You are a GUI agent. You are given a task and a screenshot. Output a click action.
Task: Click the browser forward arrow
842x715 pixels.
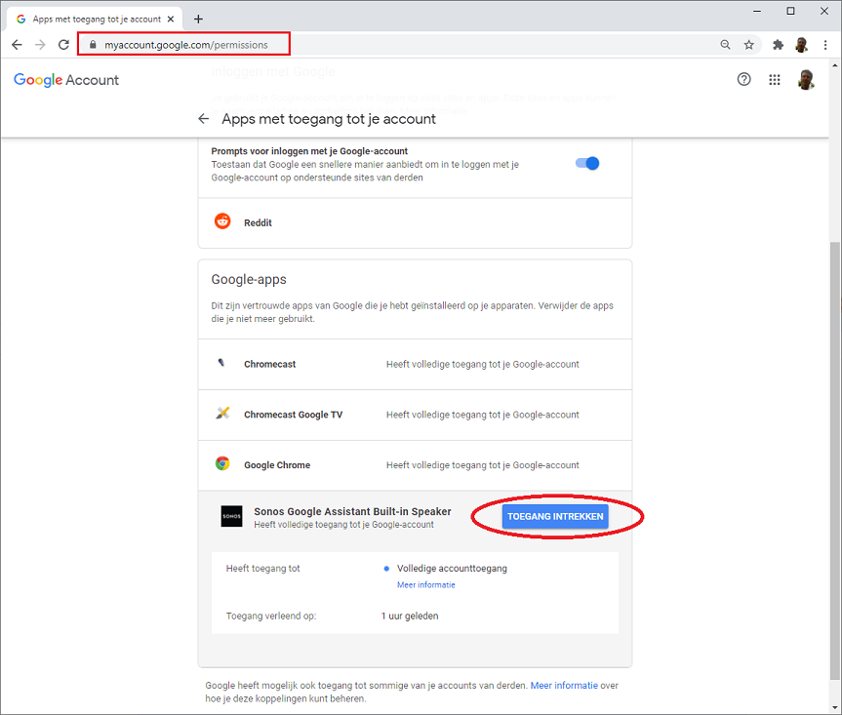tap(40, 45)
